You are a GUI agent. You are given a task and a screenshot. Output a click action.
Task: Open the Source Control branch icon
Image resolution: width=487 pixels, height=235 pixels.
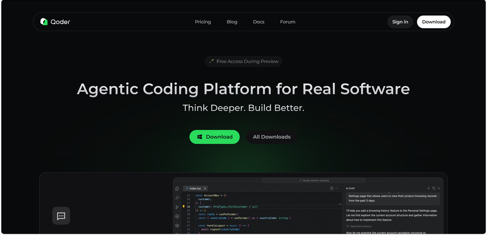point(177,207)
